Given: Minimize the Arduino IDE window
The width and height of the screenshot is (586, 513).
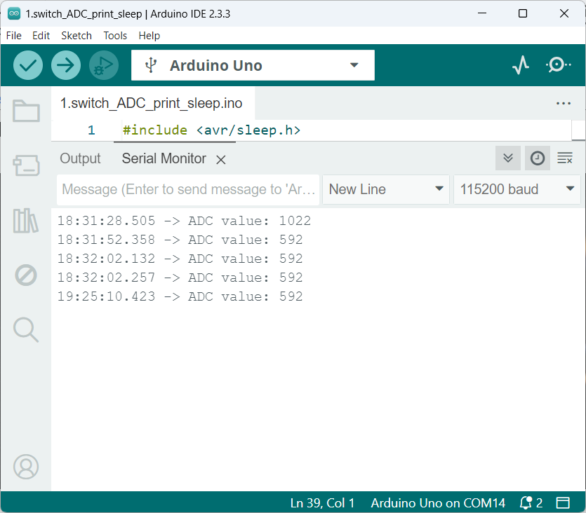Looking at the screenshot, I should [x=482, y=13].
